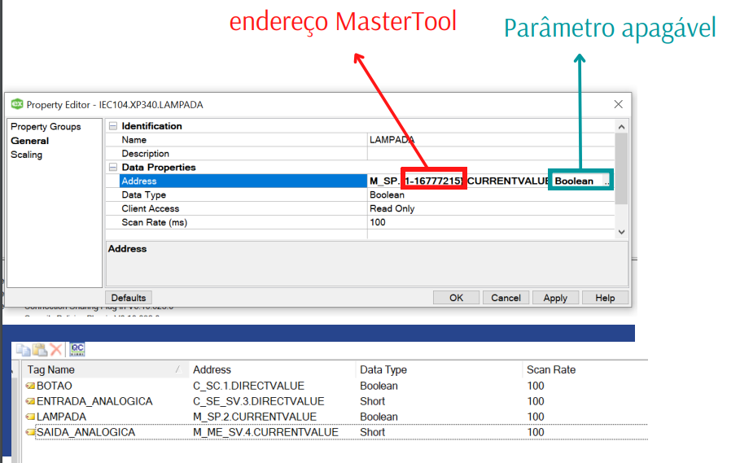
Task: Click the Copy icon in the tag toolbar
Action: 24,349
